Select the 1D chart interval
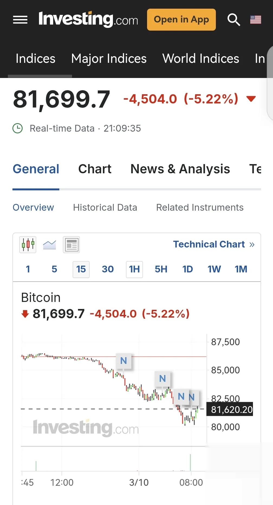The height and width of the screenshot is (505, 273). coord(187,269)
